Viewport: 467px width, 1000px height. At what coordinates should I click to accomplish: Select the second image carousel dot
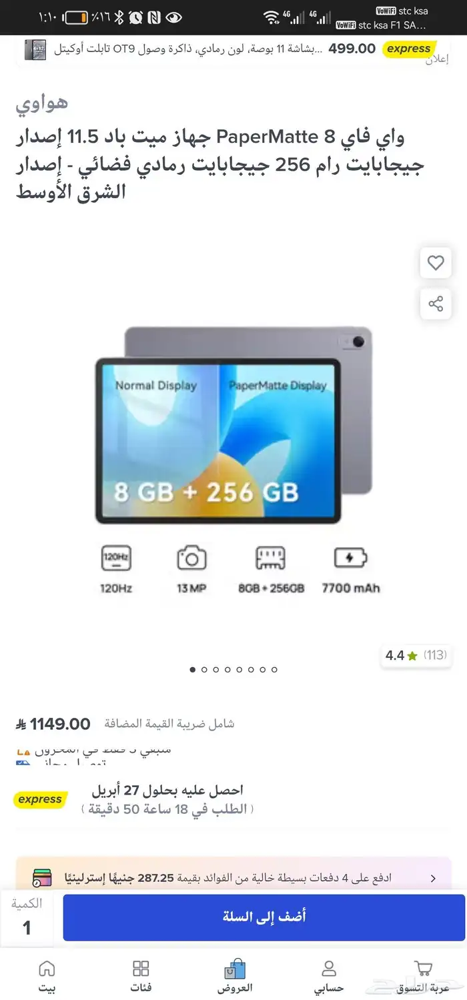click(x=205, y=669)
